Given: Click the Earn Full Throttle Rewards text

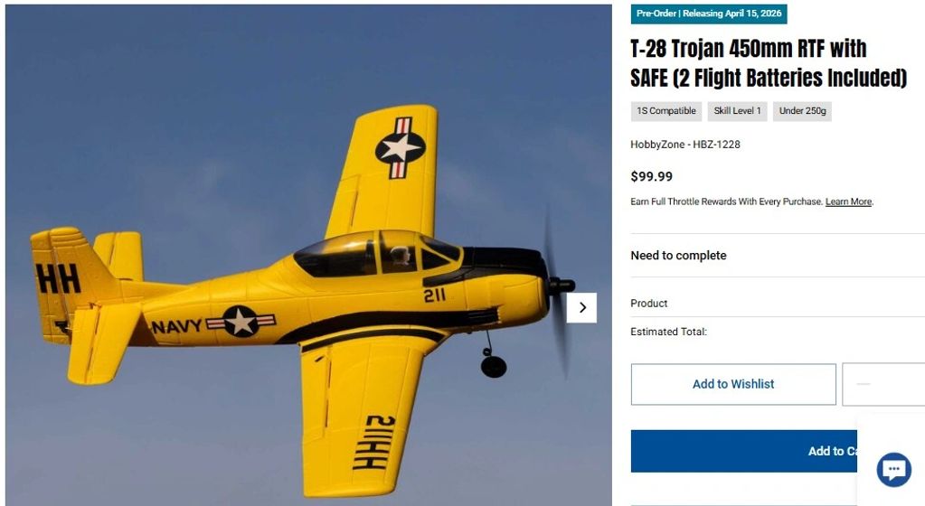Looking at the screenshot, I should coord(726,201).
